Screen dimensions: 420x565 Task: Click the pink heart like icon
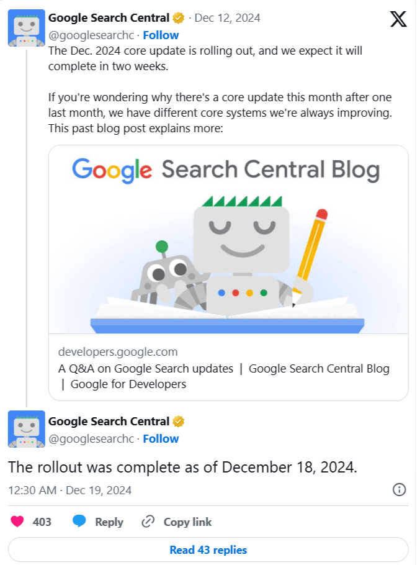coord(17,522)
